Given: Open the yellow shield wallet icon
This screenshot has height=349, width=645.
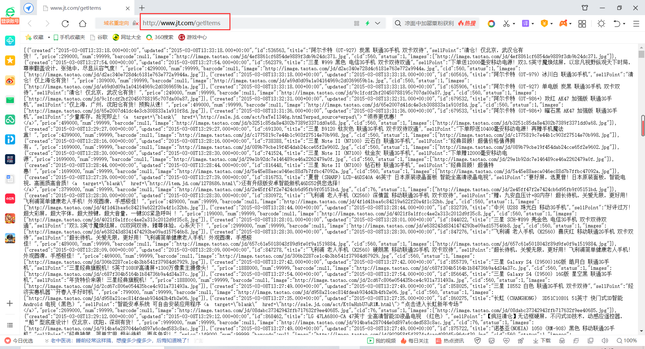Looking at the screenshot, I should 544,23.
